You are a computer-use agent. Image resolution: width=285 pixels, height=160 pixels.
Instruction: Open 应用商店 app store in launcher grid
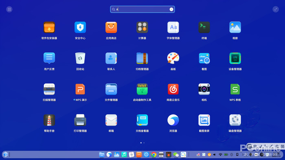point(111,27)
